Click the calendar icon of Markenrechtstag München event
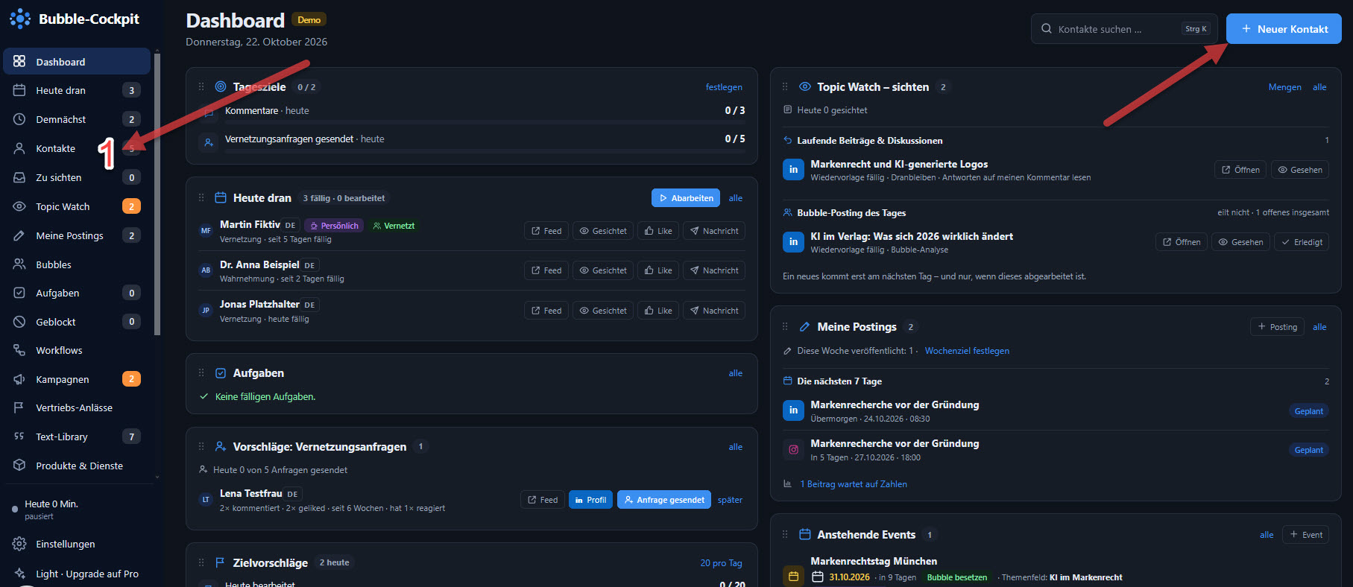1353x587 pixels. coord(793,577)
